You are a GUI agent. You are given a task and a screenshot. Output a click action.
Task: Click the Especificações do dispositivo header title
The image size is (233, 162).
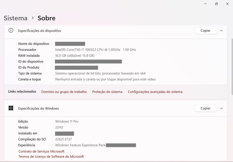[40, 31]
